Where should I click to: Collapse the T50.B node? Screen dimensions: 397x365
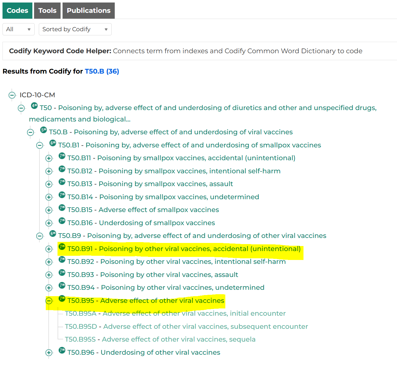(x=30, y=132)
